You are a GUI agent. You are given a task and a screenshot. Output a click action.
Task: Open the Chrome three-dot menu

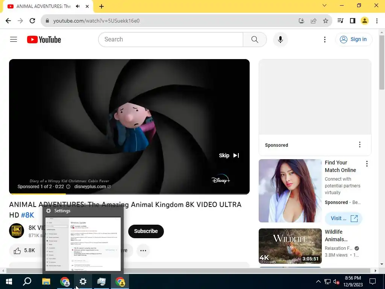(377, 21)
